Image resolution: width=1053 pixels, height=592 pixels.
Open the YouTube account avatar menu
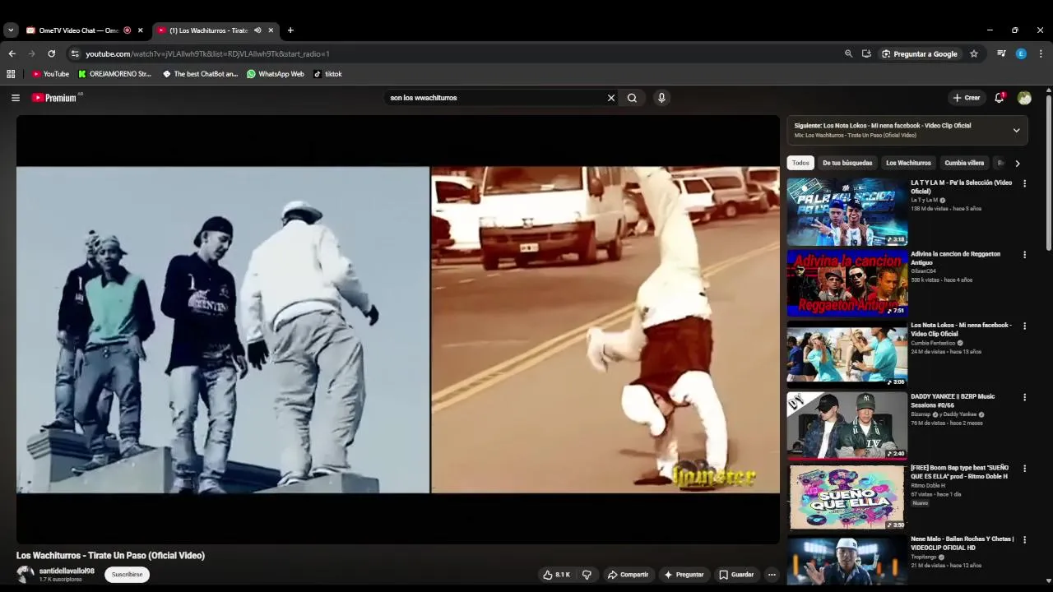click(1024, 98)
